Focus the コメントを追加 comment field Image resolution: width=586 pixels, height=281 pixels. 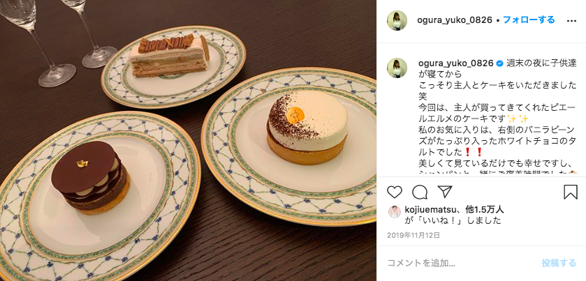[460, 263]
